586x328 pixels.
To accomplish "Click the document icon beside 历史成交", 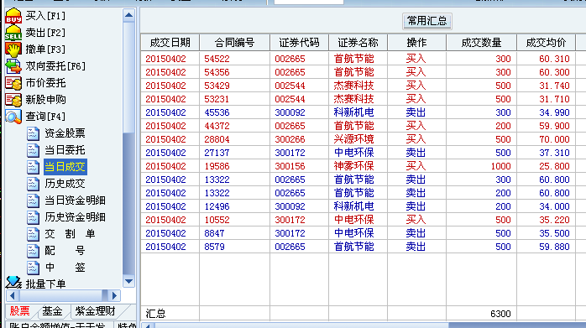I will (x=33, y=184).
